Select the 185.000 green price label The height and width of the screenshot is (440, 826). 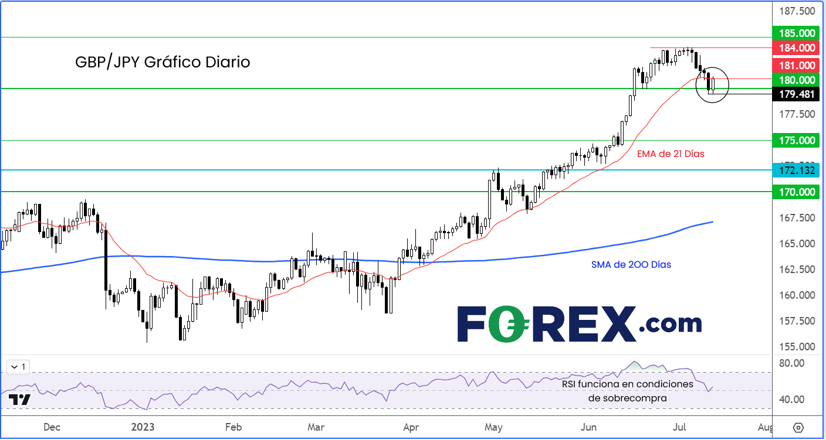pyautogui.click(x=795, y=33)
